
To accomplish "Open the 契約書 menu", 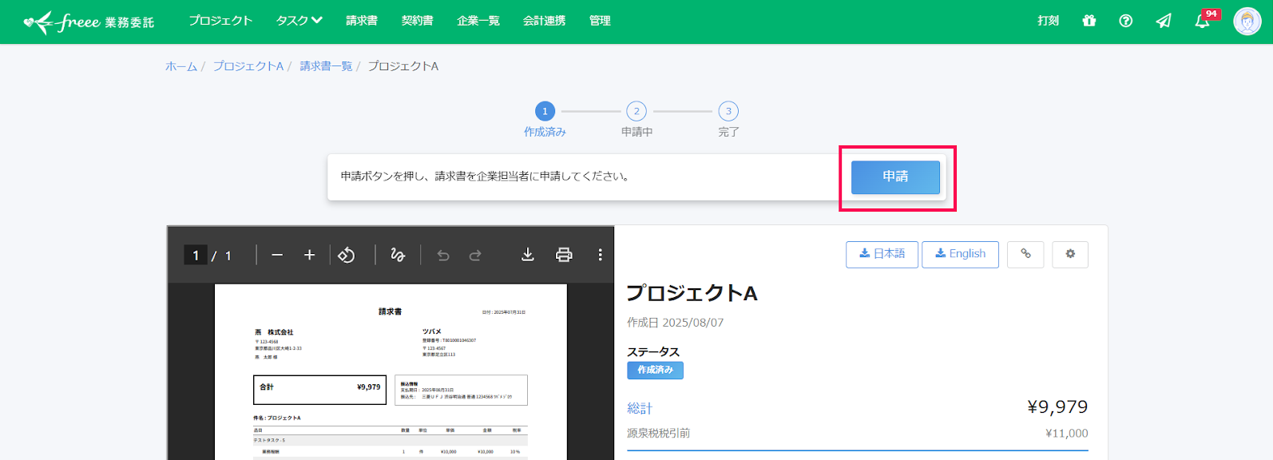I will point(418,21).
